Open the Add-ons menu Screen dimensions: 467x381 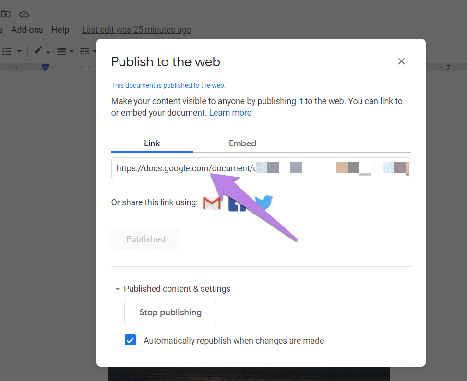point(27,30)
